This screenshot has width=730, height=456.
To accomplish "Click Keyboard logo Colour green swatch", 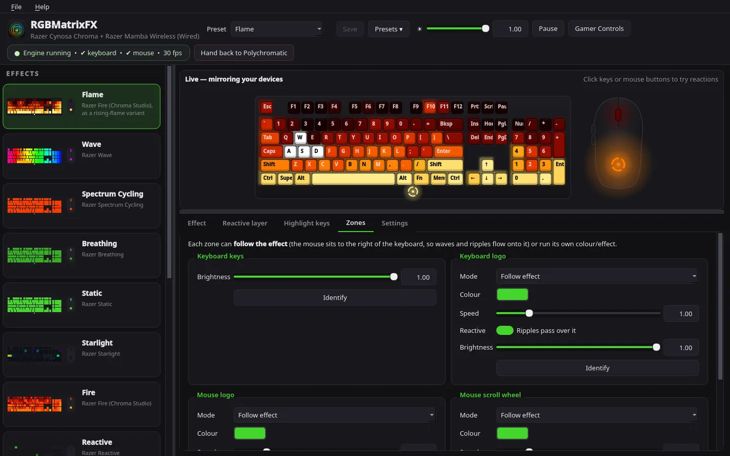I will [513, 294].
